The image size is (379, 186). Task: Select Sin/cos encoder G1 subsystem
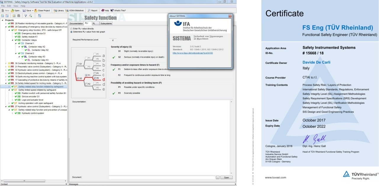pyautogui.click(x=30, y=97)
